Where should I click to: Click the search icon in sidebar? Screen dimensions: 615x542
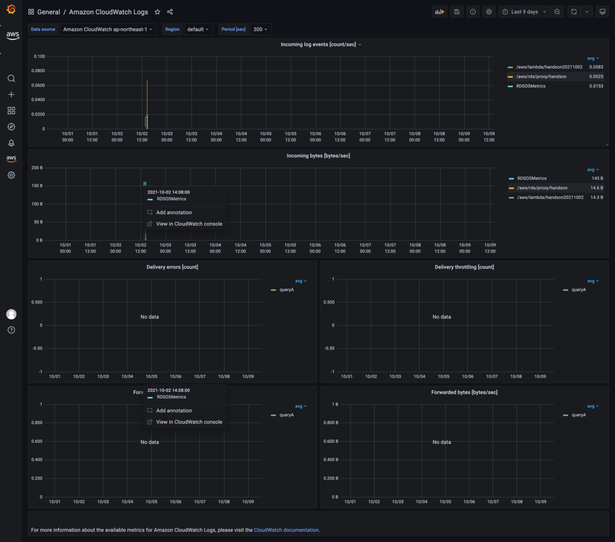tap(11, 78)
